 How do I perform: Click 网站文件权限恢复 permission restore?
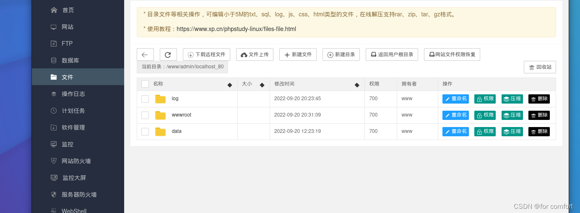pos(452,55)
